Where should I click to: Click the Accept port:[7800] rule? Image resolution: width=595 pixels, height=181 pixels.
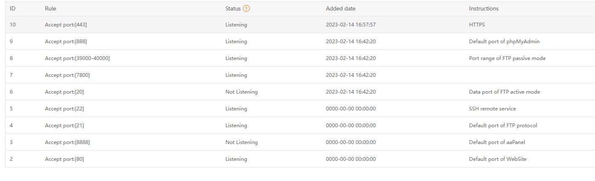[x=67, y=75]
